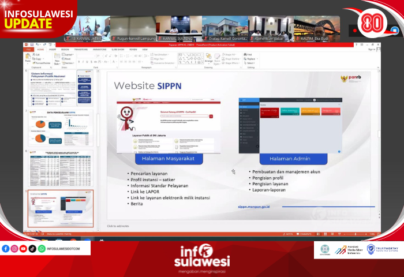The height and width of the screenshot is (277, 404).
Task: Toggle Bold formatting in Font group
Action: click(79, 62)
